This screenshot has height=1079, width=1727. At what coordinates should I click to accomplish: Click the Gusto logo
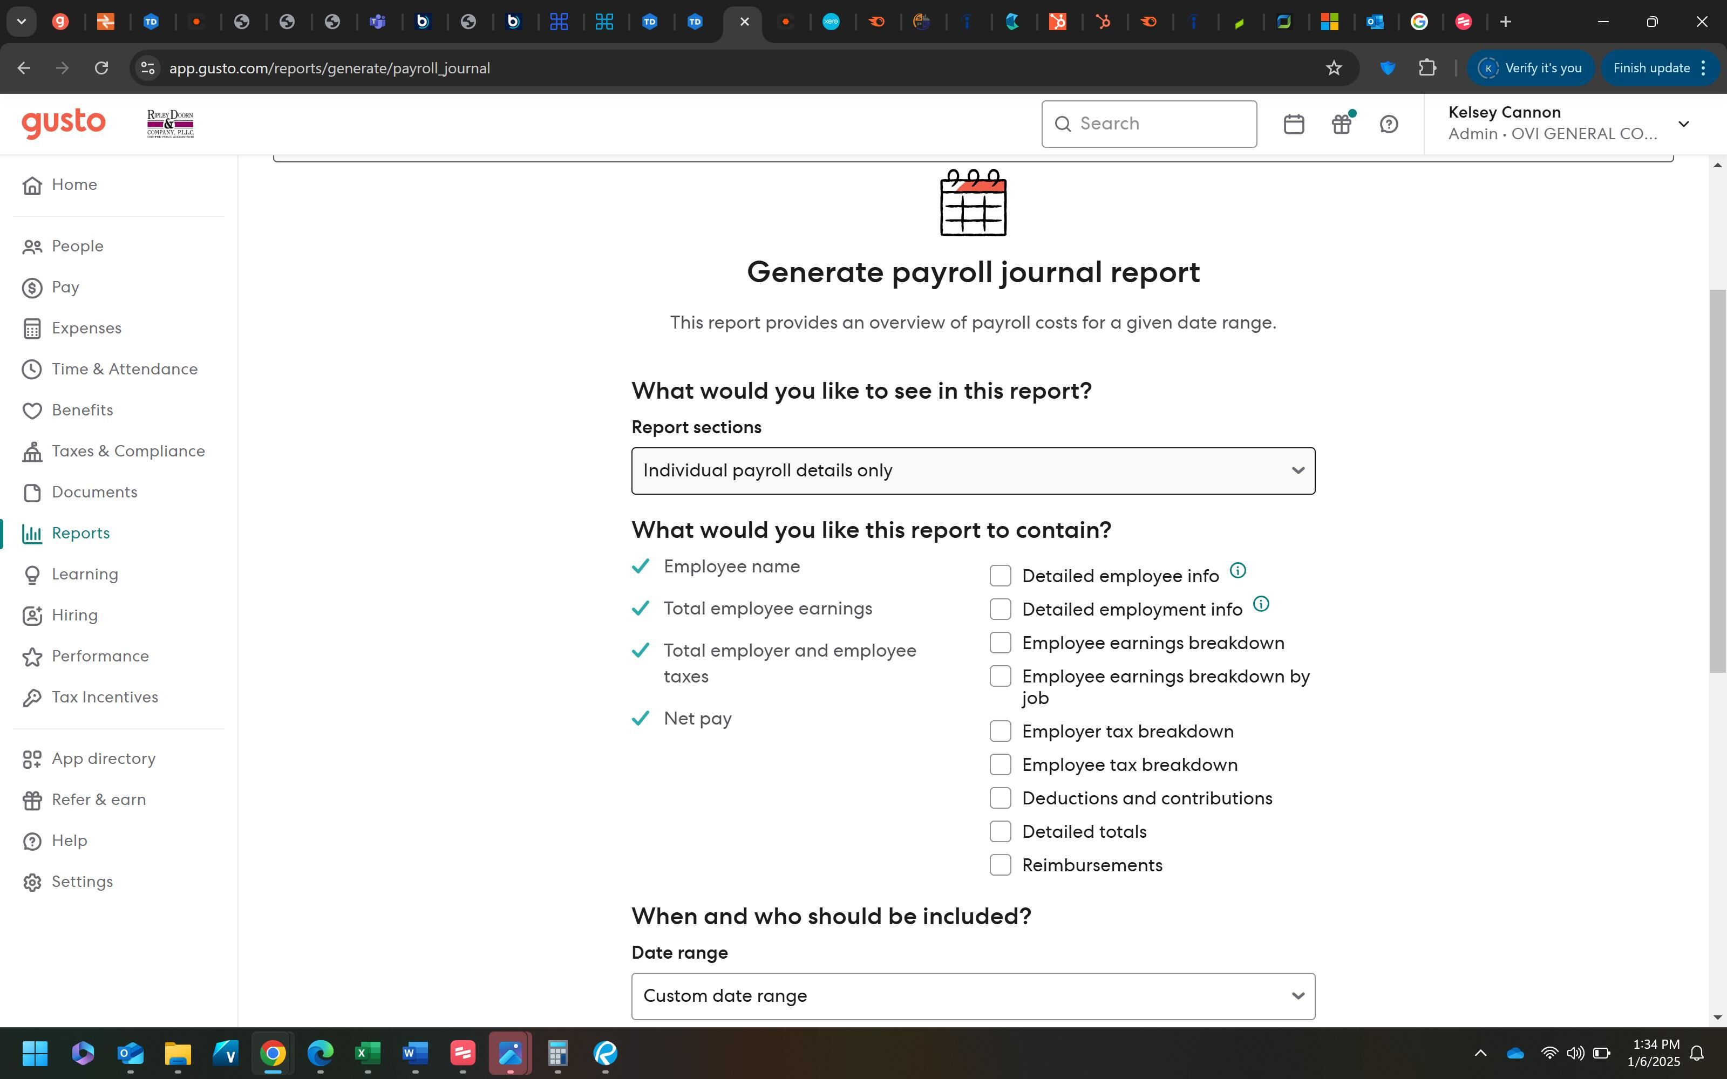[64, 124]
